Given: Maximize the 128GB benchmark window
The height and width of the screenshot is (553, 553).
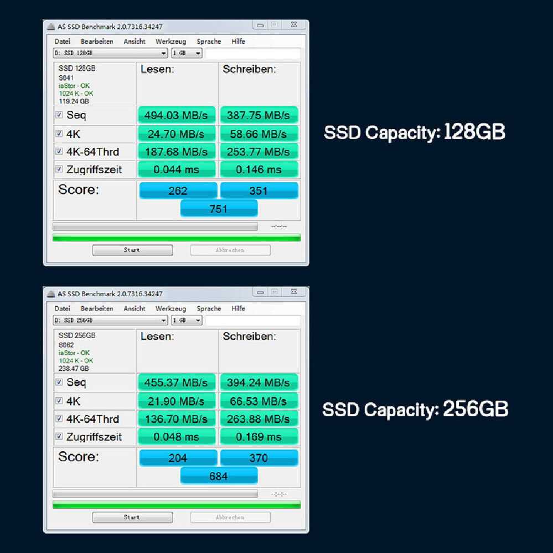Looking at the screenshot, I should tap(275, 25).
